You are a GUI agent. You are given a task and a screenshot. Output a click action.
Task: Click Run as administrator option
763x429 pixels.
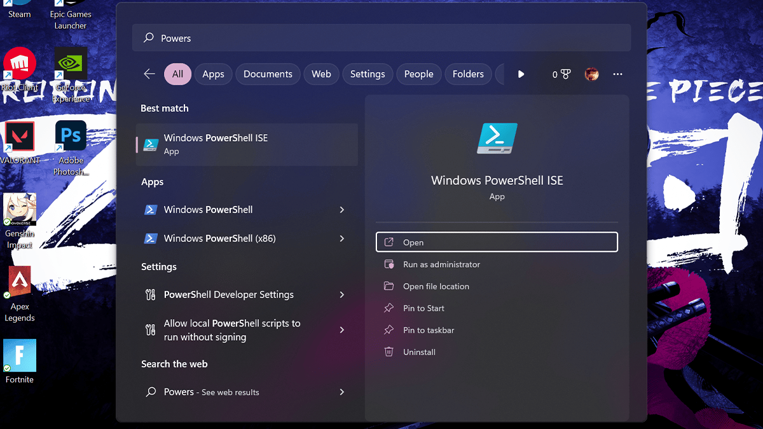coord(441,264)
